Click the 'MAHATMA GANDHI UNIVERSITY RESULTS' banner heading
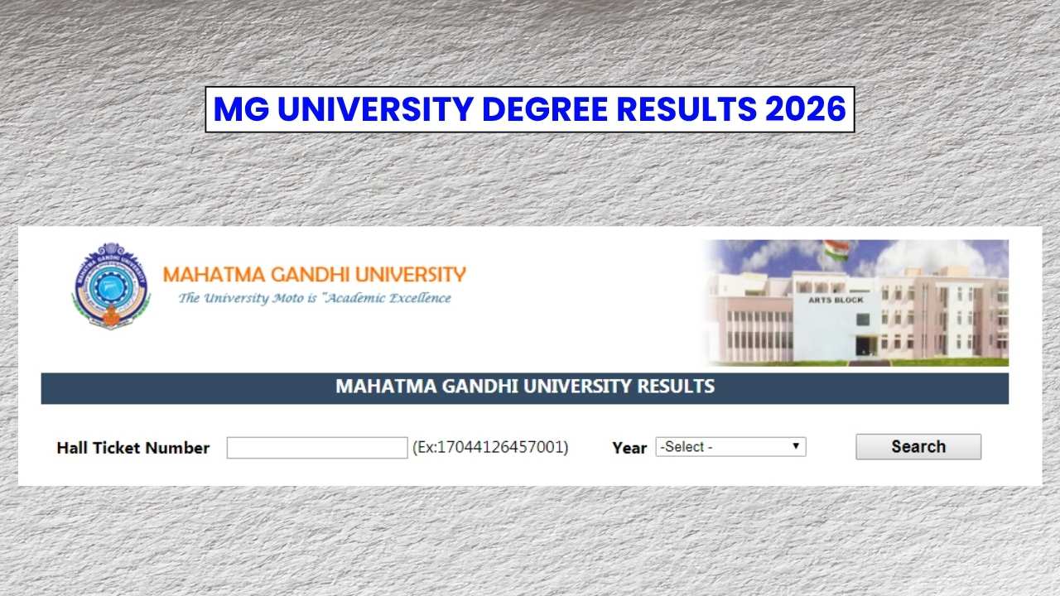 (x=525, y=387)
